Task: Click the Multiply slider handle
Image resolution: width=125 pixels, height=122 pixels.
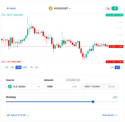Action: (93, 102)
